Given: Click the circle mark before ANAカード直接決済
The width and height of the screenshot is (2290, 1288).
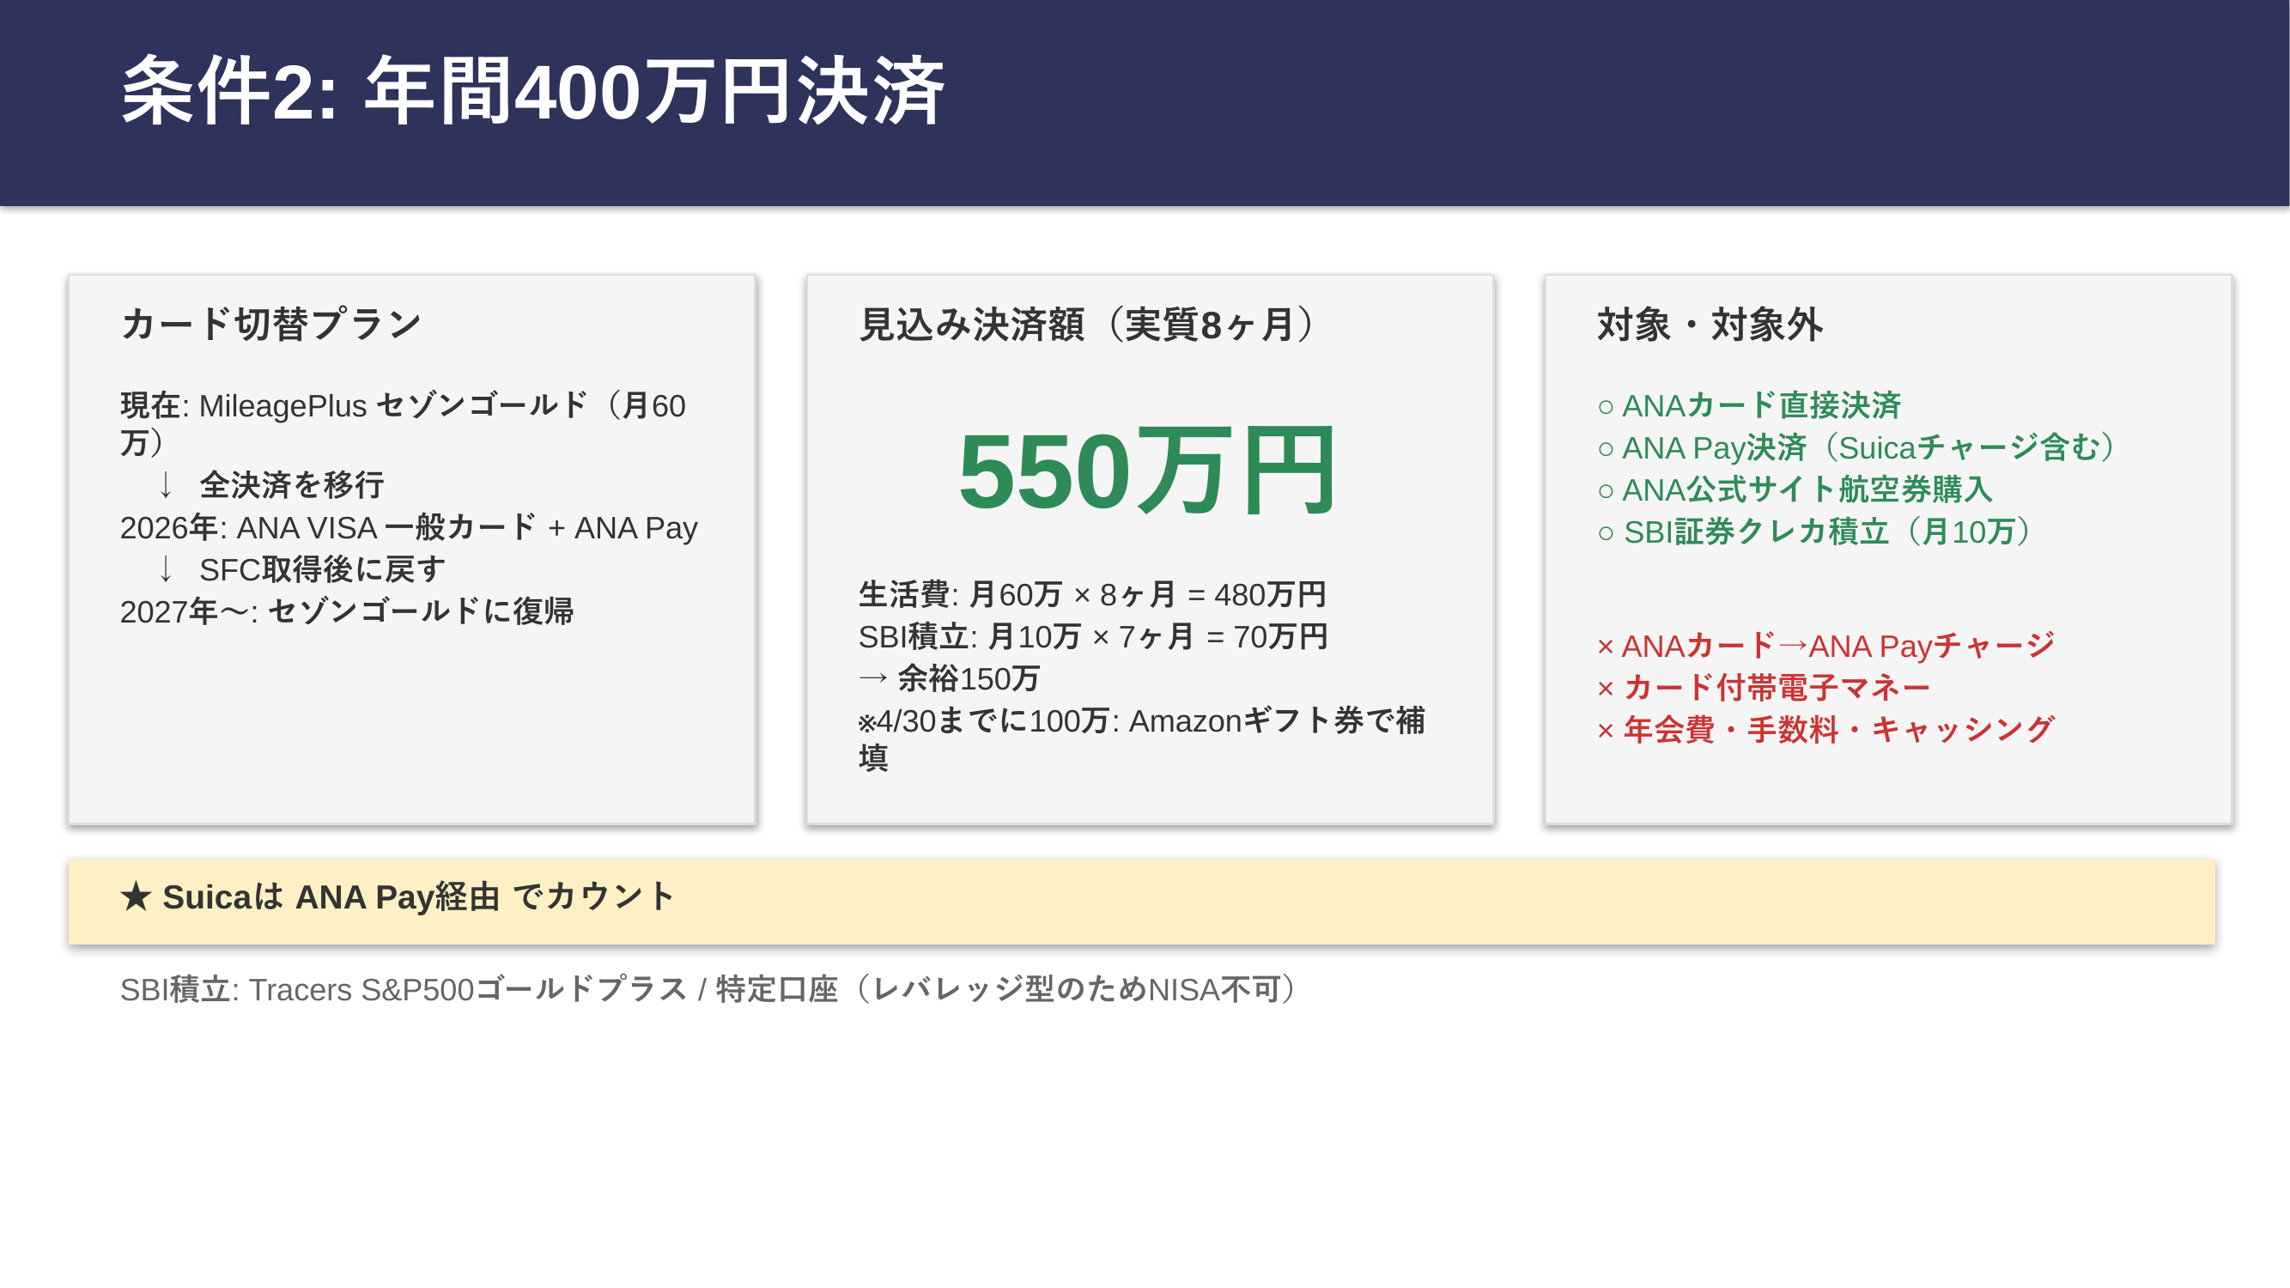Looking at the screenshot, I should (1606, 407).
